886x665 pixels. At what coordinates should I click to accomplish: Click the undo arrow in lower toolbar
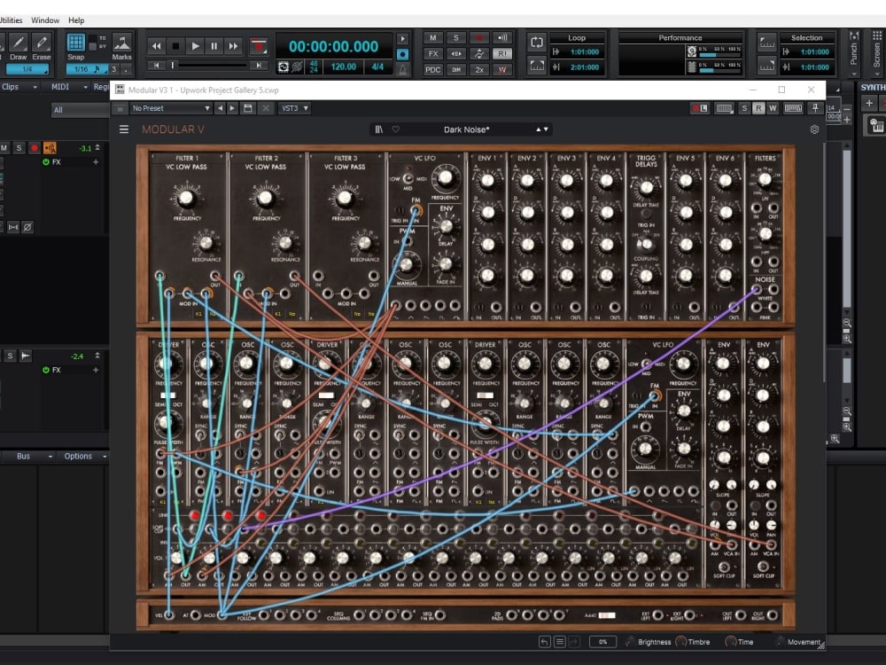[x=544, y=642]
